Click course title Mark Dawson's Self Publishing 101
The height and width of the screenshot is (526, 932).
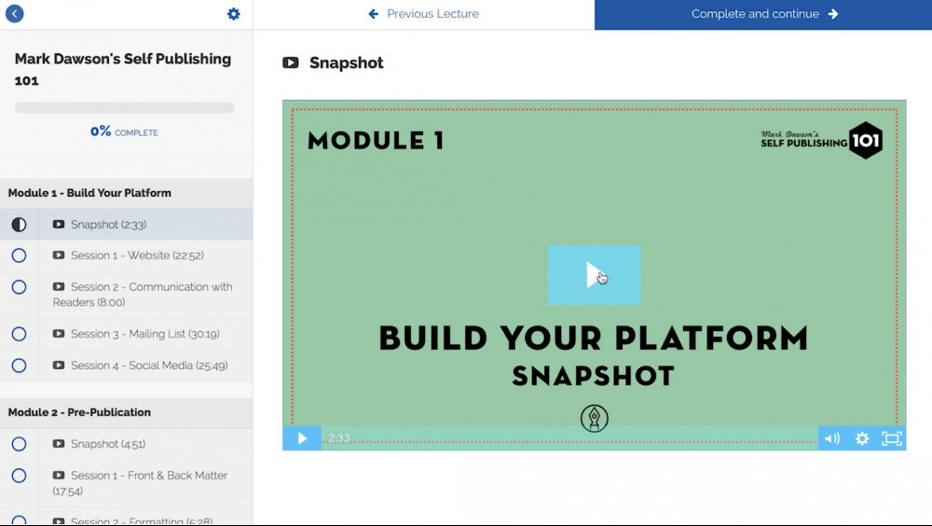[x=123, y=70]
